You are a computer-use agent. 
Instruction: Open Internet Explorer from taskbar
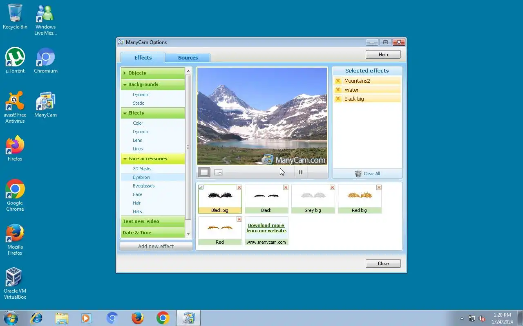pyautogui.click(x=37, y=318)
